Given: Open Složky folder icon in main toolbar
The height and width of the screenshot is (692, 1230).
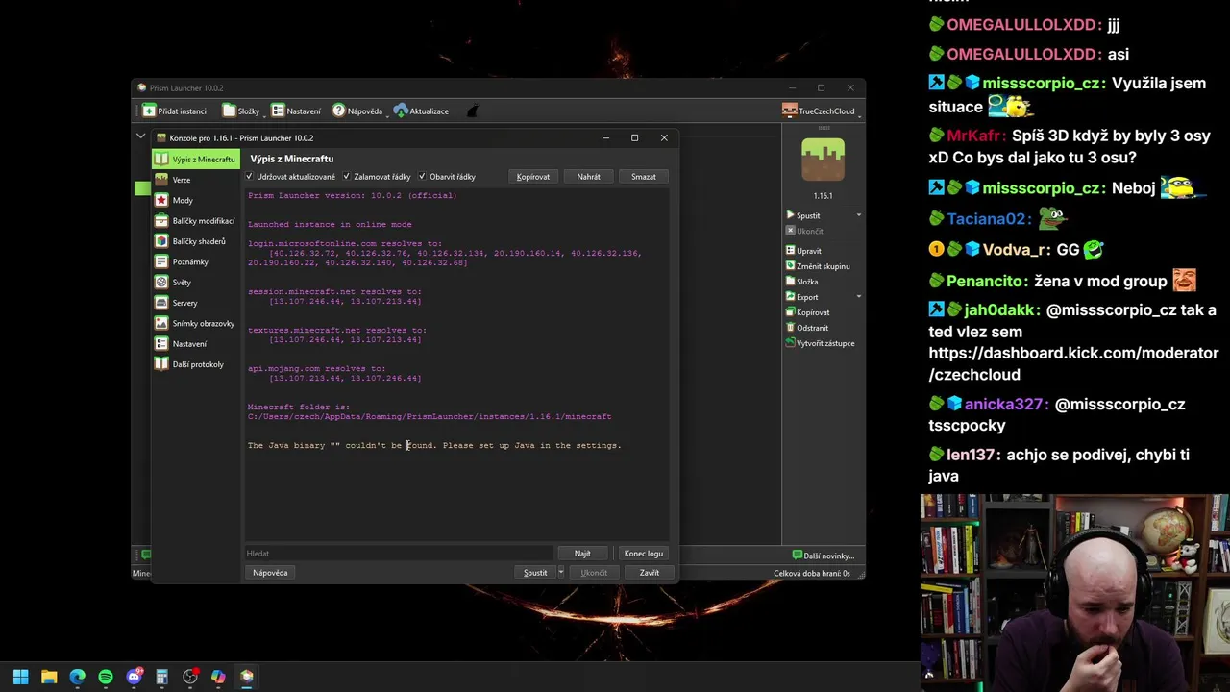Looking at the screenshot, I should pyautogui.click(x=229, y=111).
